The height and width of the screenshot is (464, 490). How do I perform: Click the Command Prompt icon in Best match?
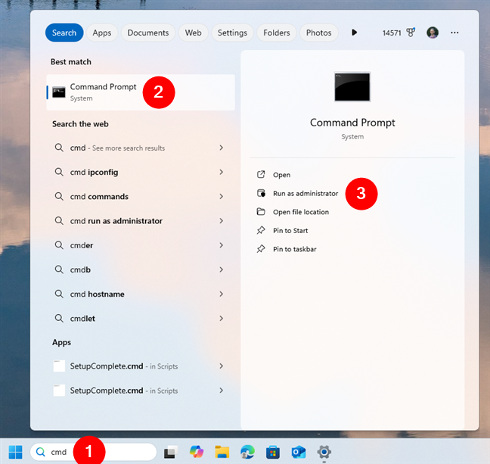(59, 92)
